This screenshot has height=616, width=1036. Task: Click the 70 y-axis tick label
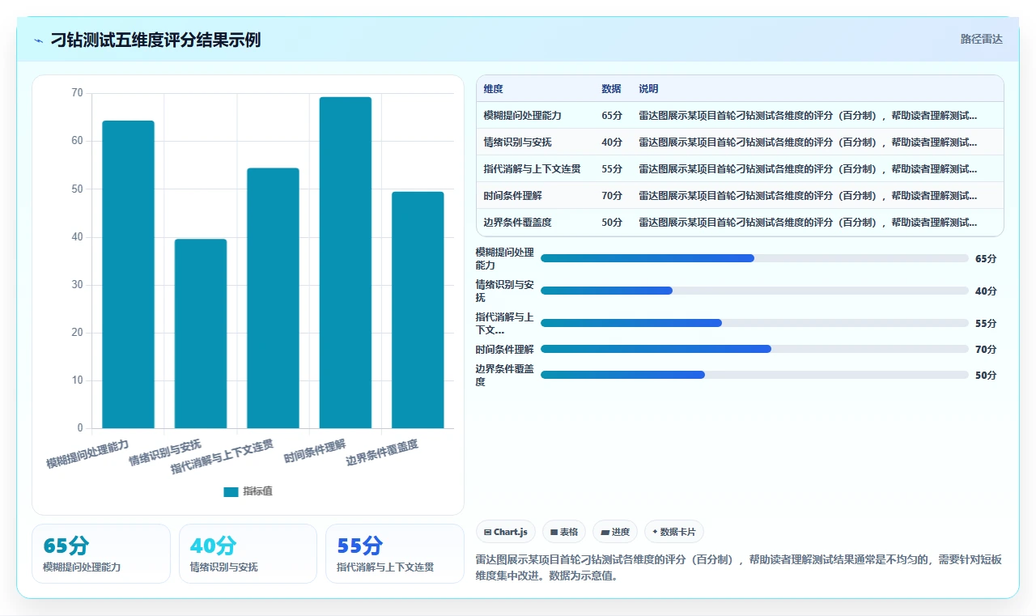(x=77, y=93)
